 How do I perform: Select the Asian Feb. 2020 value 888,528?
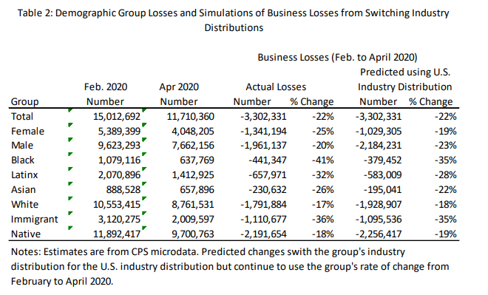pos(123,189)
